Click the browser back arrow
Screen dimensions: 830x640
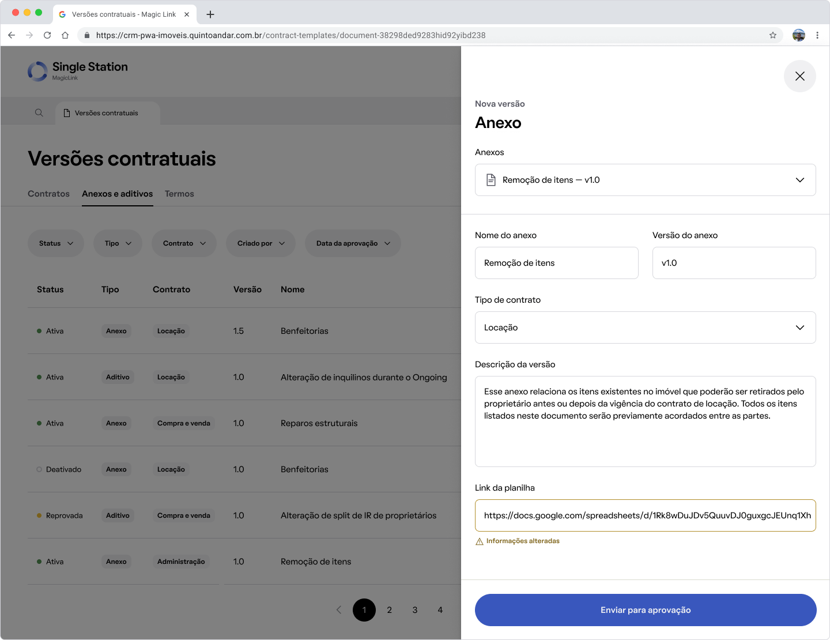coord(12,35)
